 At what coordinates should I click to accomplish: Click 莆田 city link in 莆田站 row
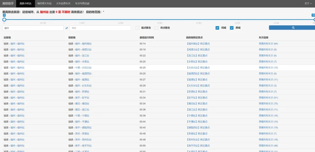78,104
